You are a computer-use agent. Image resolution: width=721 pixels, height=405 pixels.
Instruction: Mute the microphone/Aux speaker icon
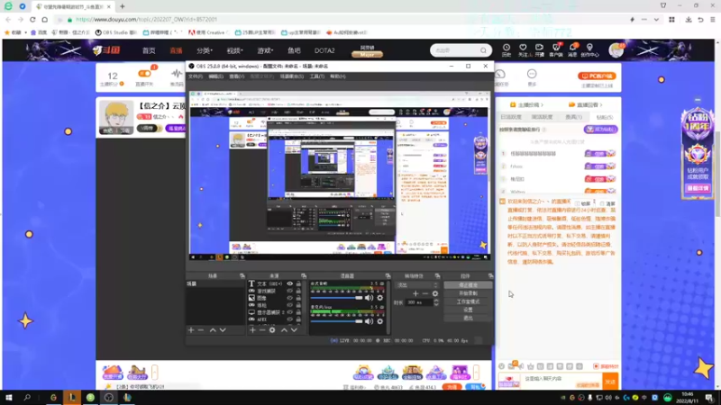(369, 321)
